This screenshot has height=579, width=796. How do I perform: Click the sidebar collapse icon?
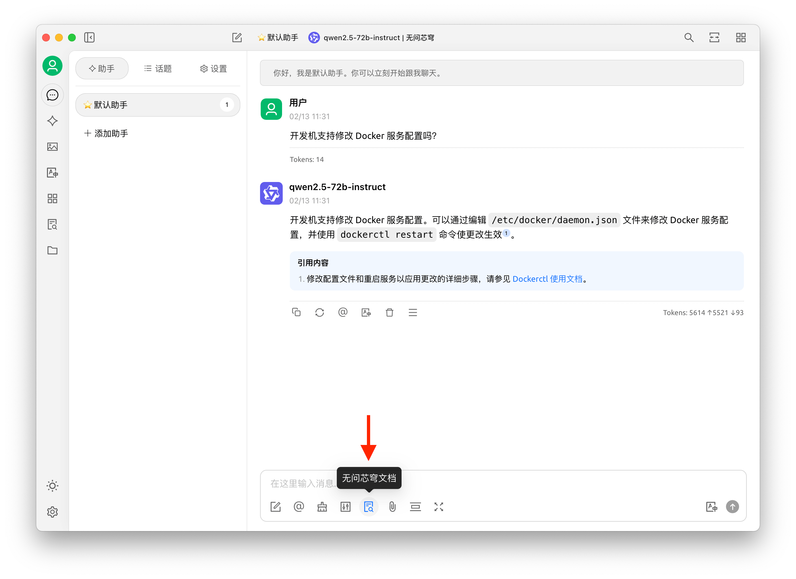90,38
